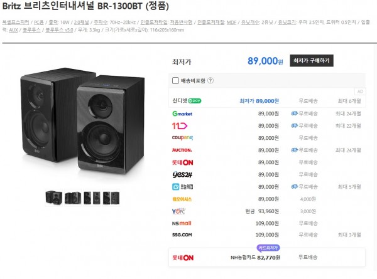Select the third speaker thumbnail image
This screenshot has height=279, width=377.
tap(92, 197)
